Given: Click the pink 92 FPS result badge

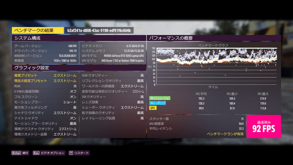Looking at the screenshot, I should point(263,126).
